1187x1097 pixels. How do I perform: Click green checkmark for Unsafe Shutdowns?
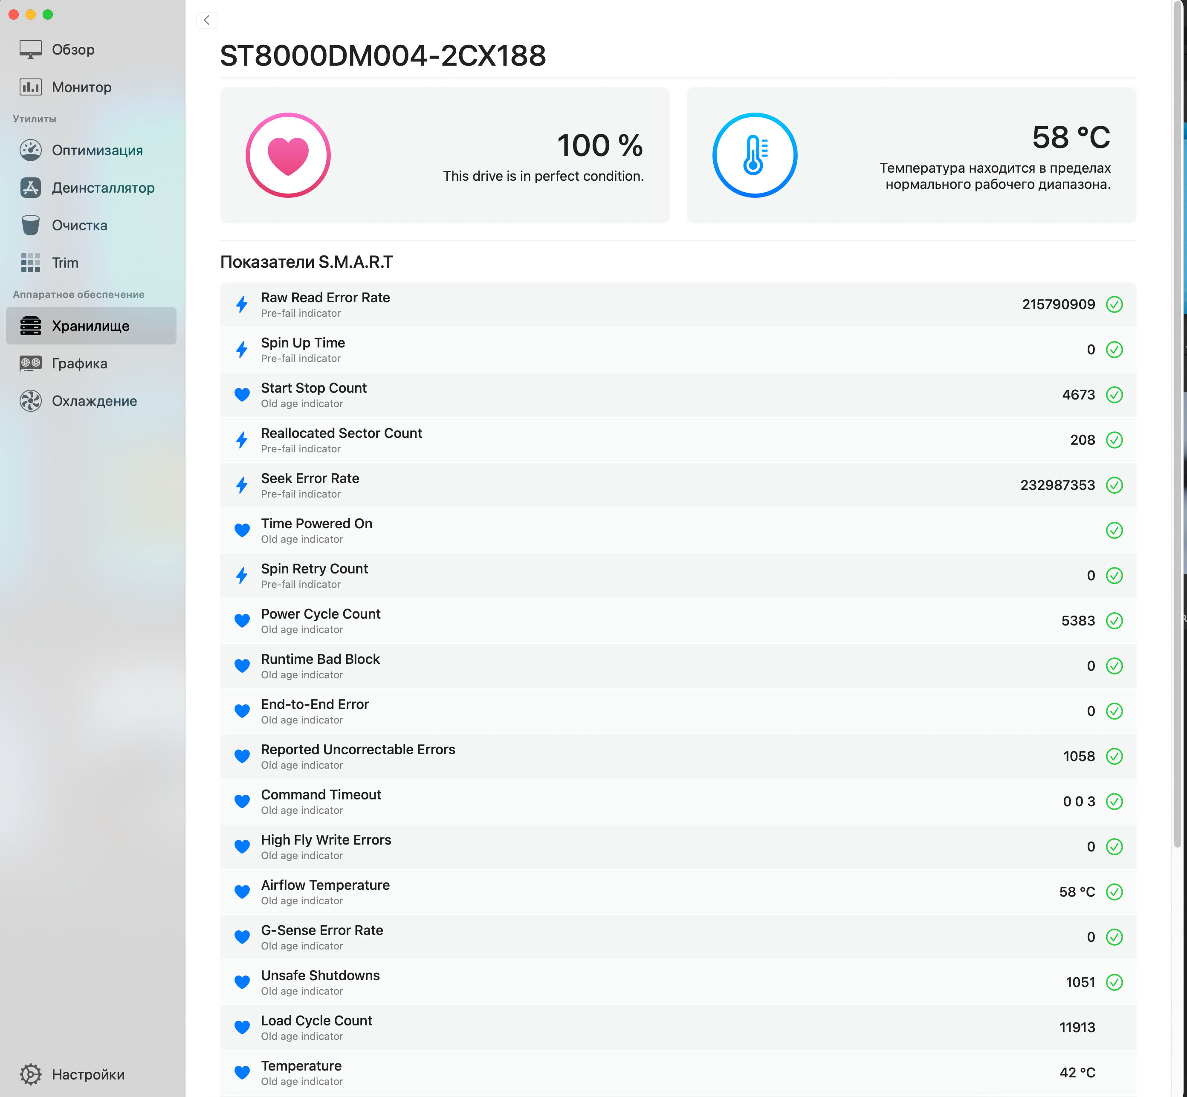[x=1114, y=982]
